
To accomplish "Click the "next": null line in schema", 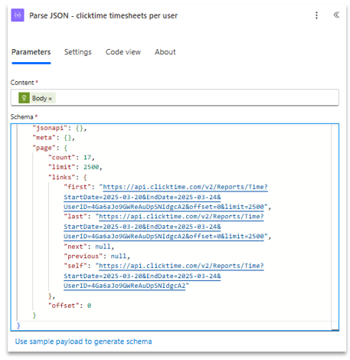I will coord(89,247).
